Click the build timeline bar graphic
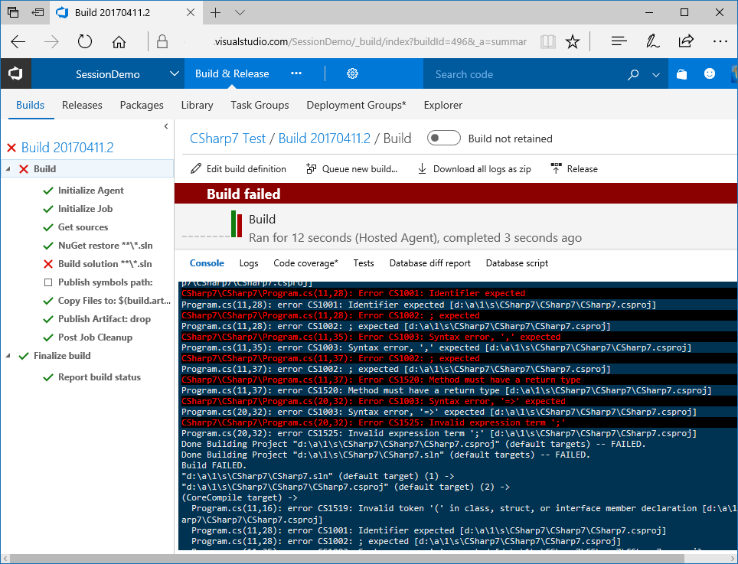The image size is (738, 564). coord(237,224)
